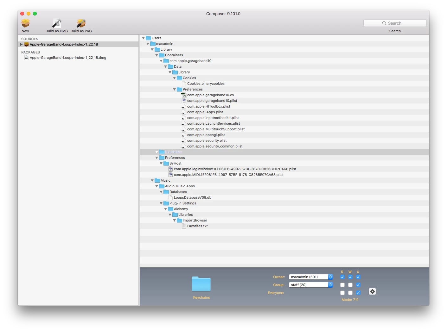Screen dimensions: 447x331
Task: Toggle Group execute permission checkbox
Action: (x=358, y=285)
